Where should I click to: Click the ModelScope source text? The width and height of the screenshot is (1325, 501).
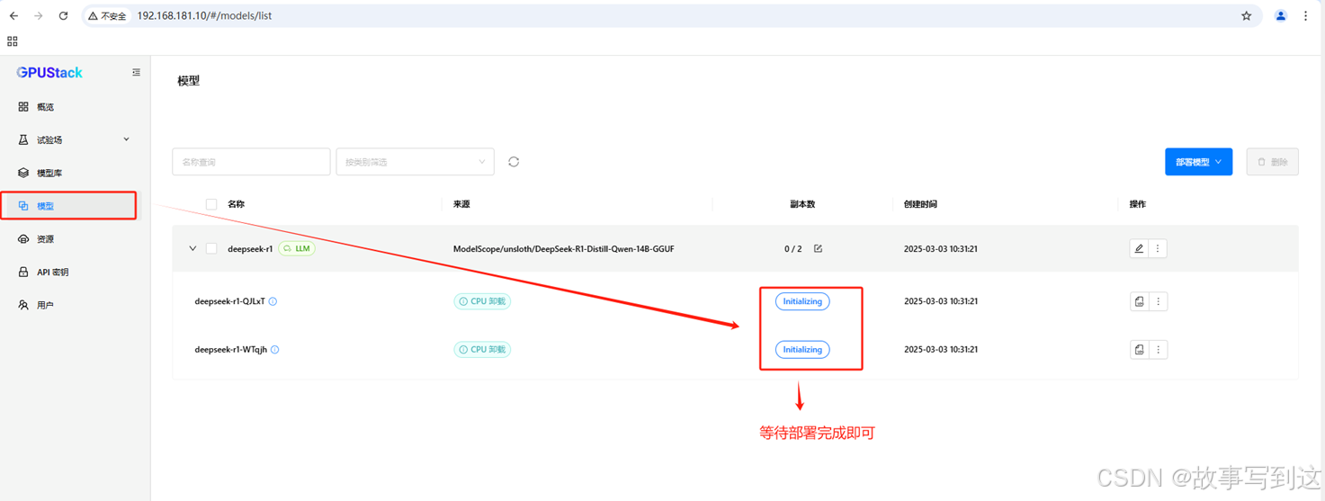(x=563, y=248)
